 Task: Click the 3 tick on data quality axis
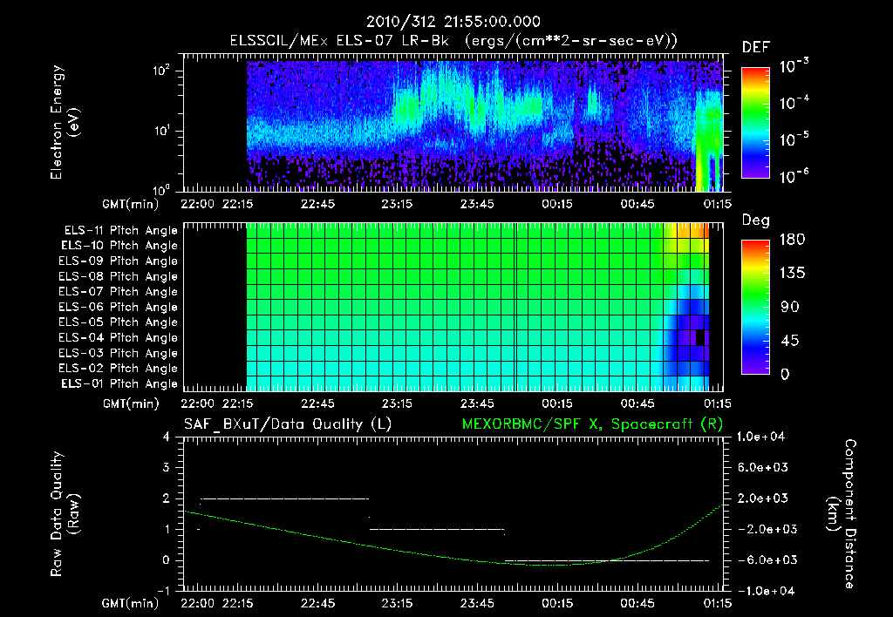click(x=167, y=467)
